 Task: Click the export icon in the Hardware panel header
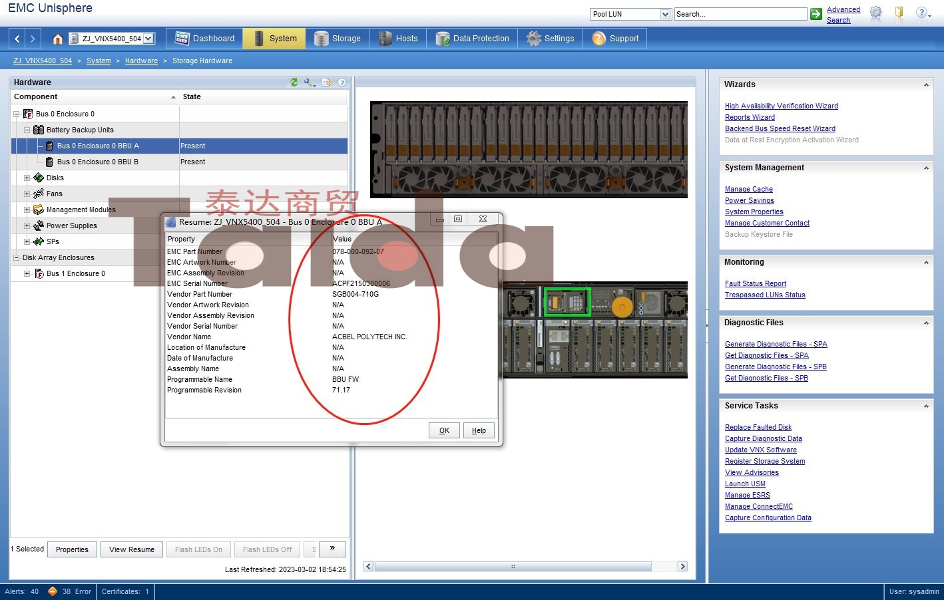[x=327, y=82]
